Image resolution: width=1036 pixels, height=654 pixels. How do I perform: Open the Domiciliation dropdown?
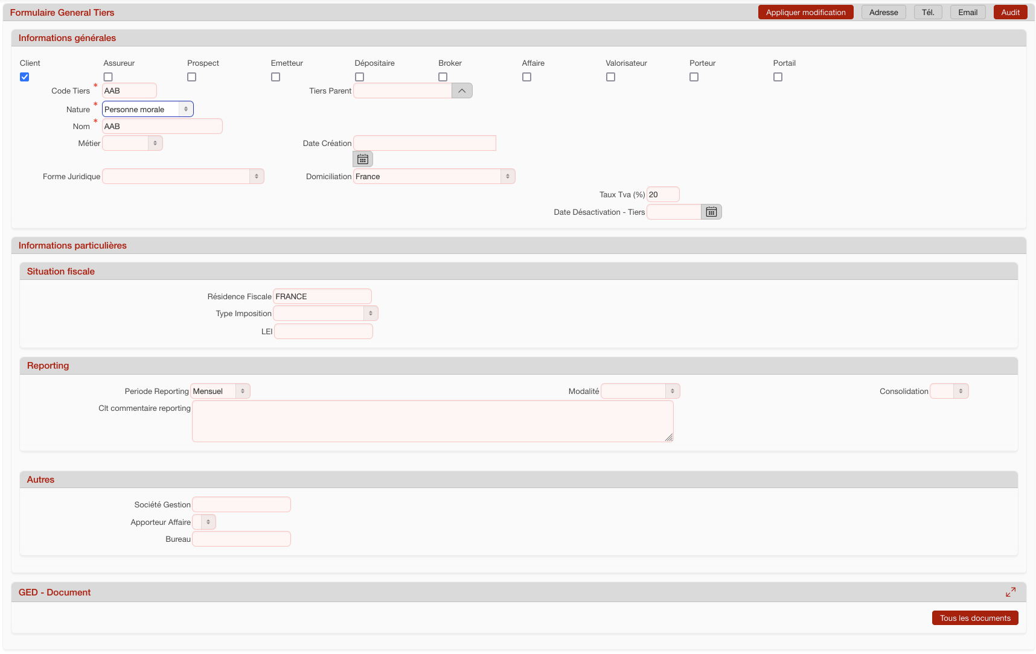click(x=433, y=177)
